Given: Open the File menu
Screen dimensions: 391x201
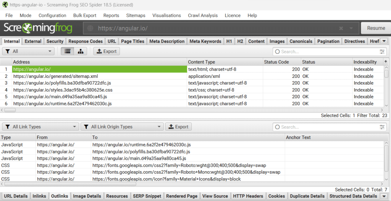Looking at the screenshot, I should (9, 15).
